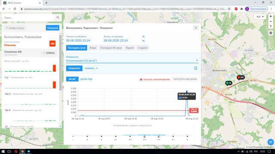Click the search magnifier icon
The width and height of the screenshot is (275, 154).
pos(58,18)
